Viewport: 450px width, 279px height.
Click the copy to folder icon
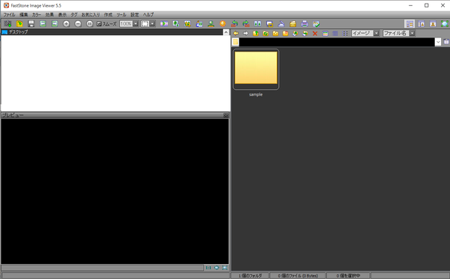[295, 34]
